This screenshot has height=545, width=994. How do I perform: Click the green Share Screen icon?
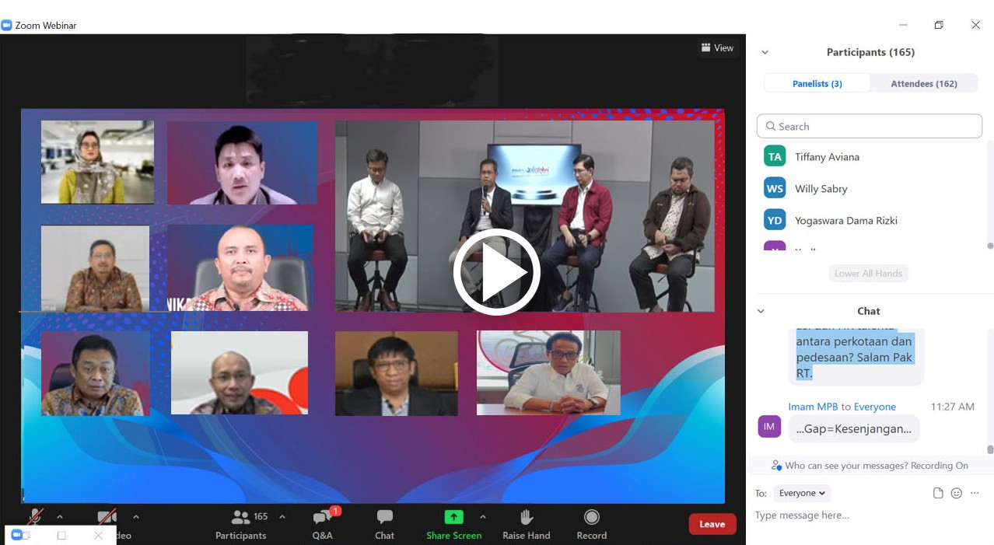tap(453, 518)
